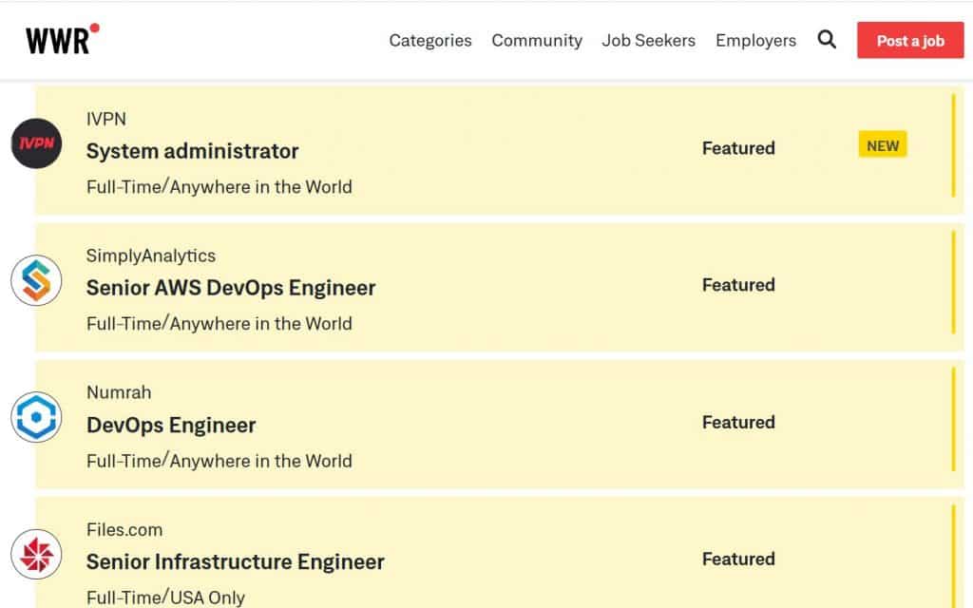The width and height of the screenshot is (973, 608).
Task: Open the Files.com pinwheel logo
Action: pos(37,554)
